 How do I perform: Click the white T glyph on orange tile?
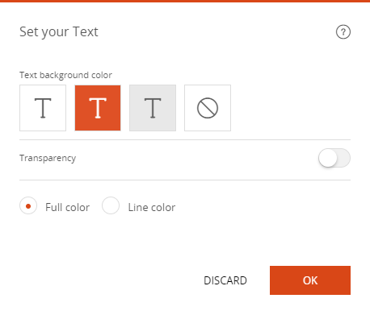pos(98,108)
